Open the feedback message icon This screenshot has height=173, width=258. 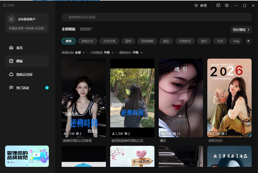(218, 5)
